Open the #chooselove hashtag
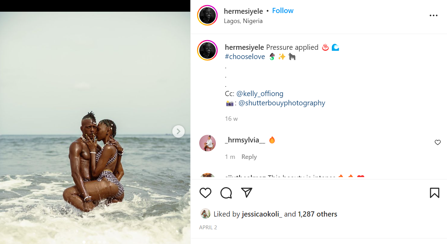This screenshot has width=447, height=244. point(245,57)
